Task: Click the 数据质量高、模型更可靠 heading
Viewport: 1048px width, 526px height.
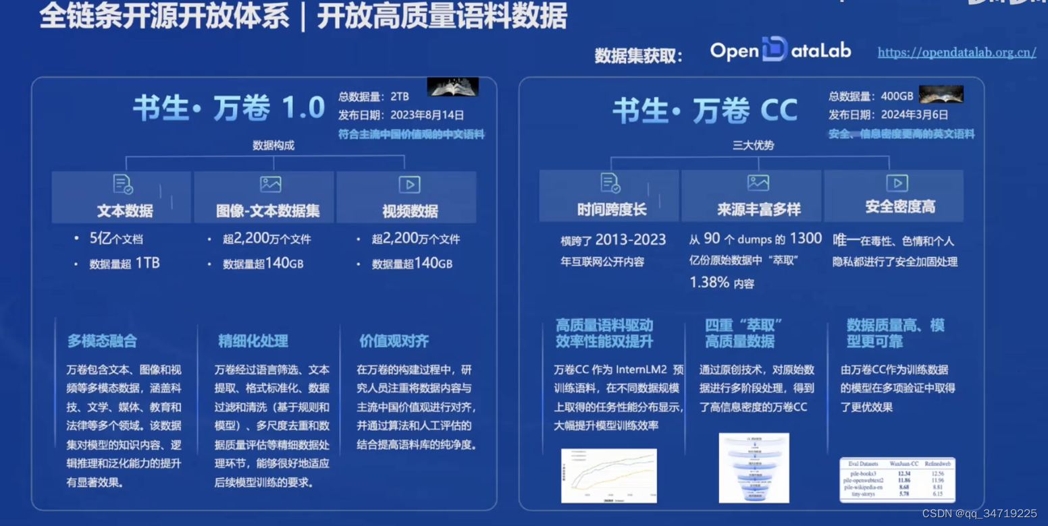Action: 895,334
